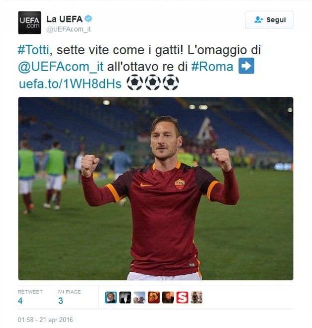This screenshot has width=312, height=328.
Task: Click the first soccer ball emoji
Action: tap(135, 82)
